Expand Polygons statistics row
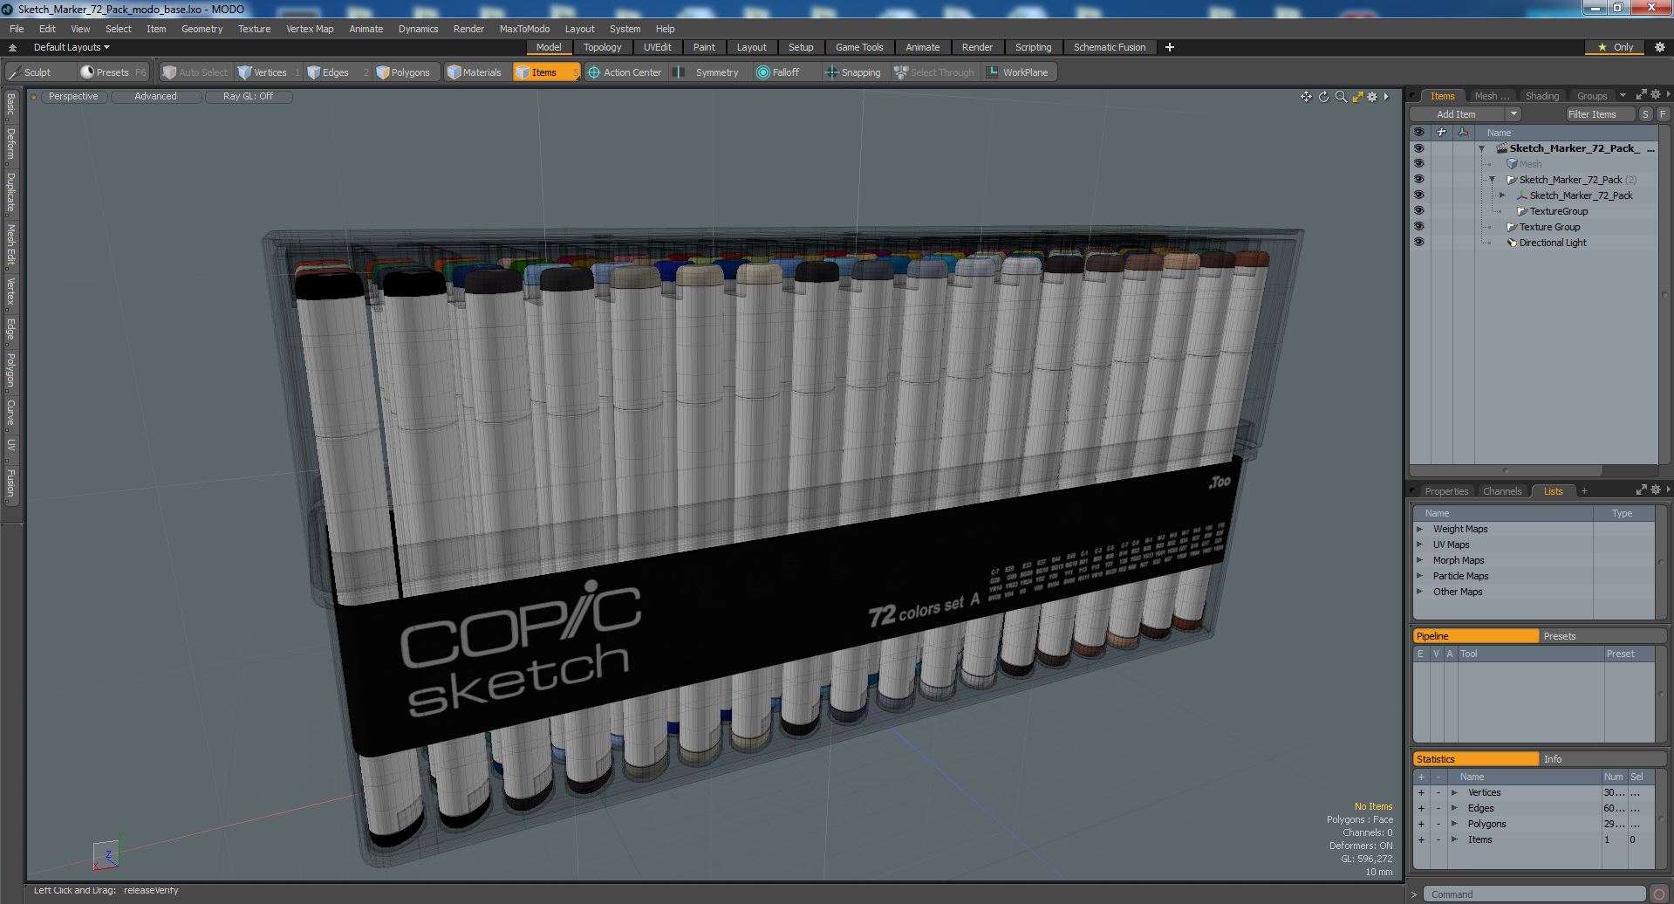1674x904 pixels. pos(1454,824)
